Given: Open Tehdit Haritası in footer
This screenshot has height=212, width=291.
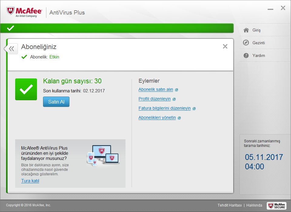Looking at the screenshot, I should [230, 205].
